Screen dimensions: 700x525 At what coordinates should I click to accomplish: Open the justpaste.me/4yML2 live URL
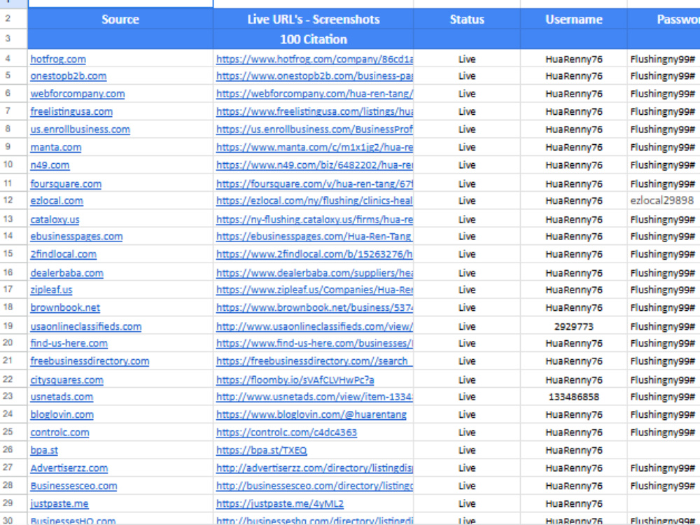click(x=280, y=505)
